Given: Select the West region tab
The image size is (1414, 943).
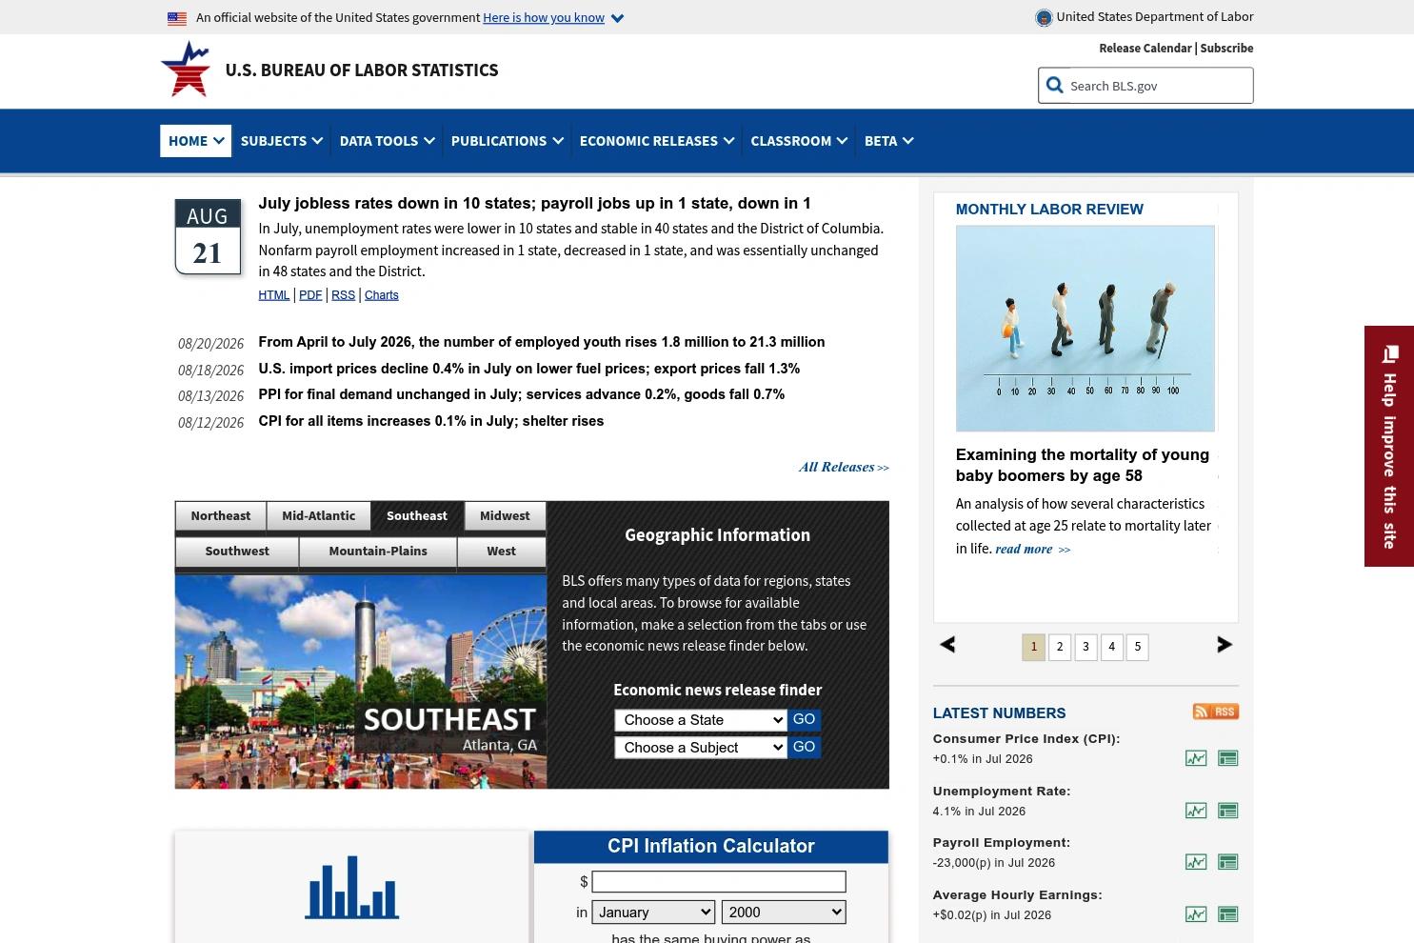Looking at the screenshot, I should [502, 552].
